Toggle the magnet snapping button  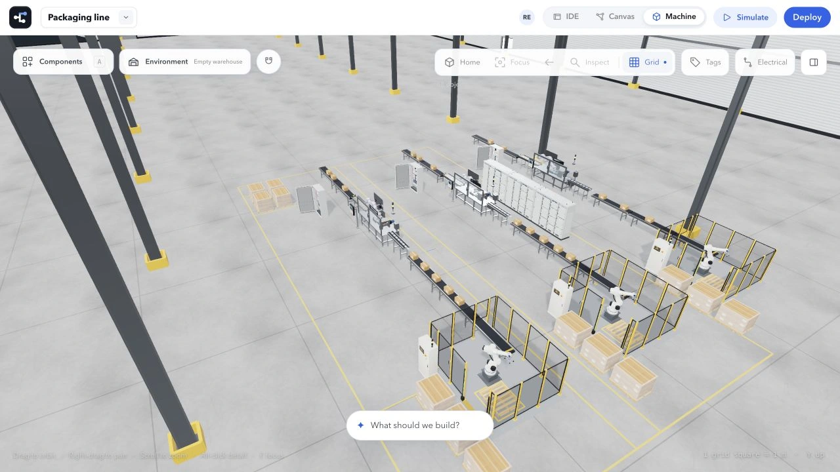(x=268, y=61)
